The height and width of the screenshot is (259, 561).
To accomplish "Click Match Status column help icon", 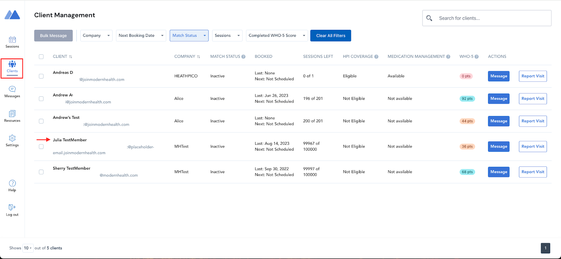I will [x=243, y=57].
